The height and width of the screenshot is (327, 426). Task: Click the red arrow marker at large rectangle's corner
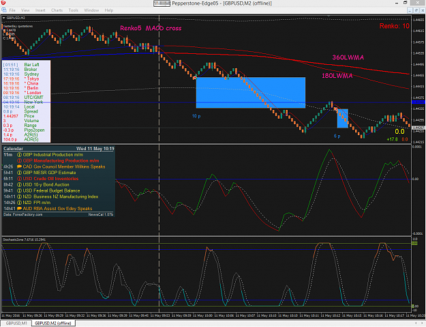[195, 78]
